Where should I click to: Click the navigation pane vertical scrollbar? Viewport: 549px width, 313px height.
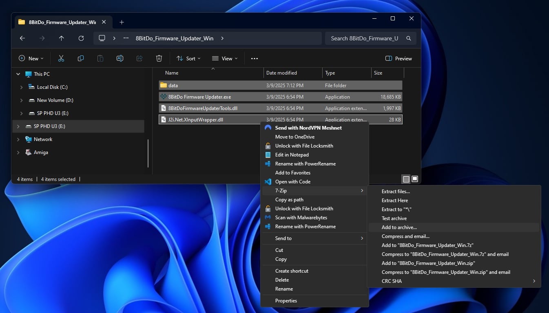pos(148,153)
